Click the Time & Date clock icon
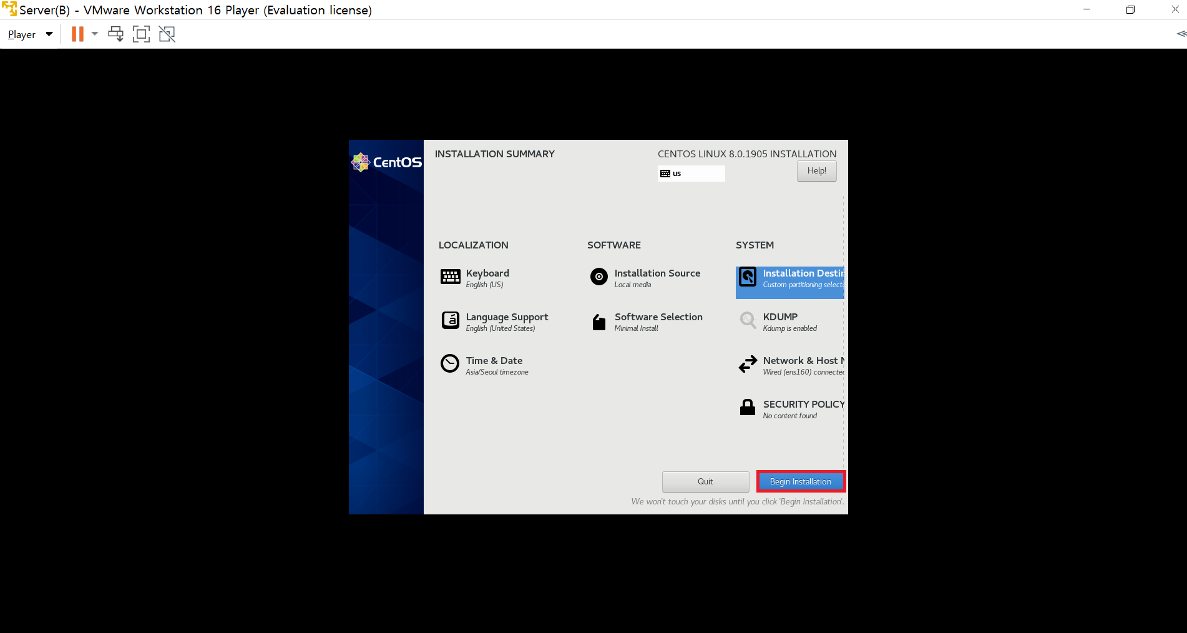1187x633 pixels. (449, 363)
